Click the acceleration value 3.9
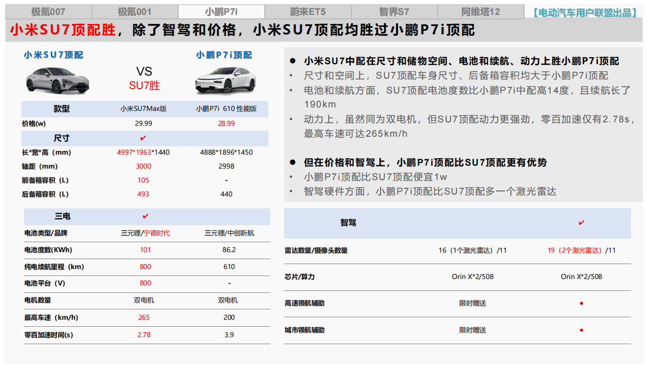 [229, 335]
